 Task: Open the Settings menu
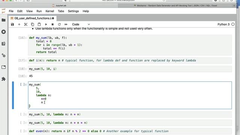click(x=73, y=11)
